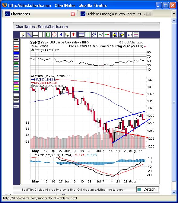178x203 pixels.
Task: Click the RSI(14) 51.77 indicator label
Action: 46,50
